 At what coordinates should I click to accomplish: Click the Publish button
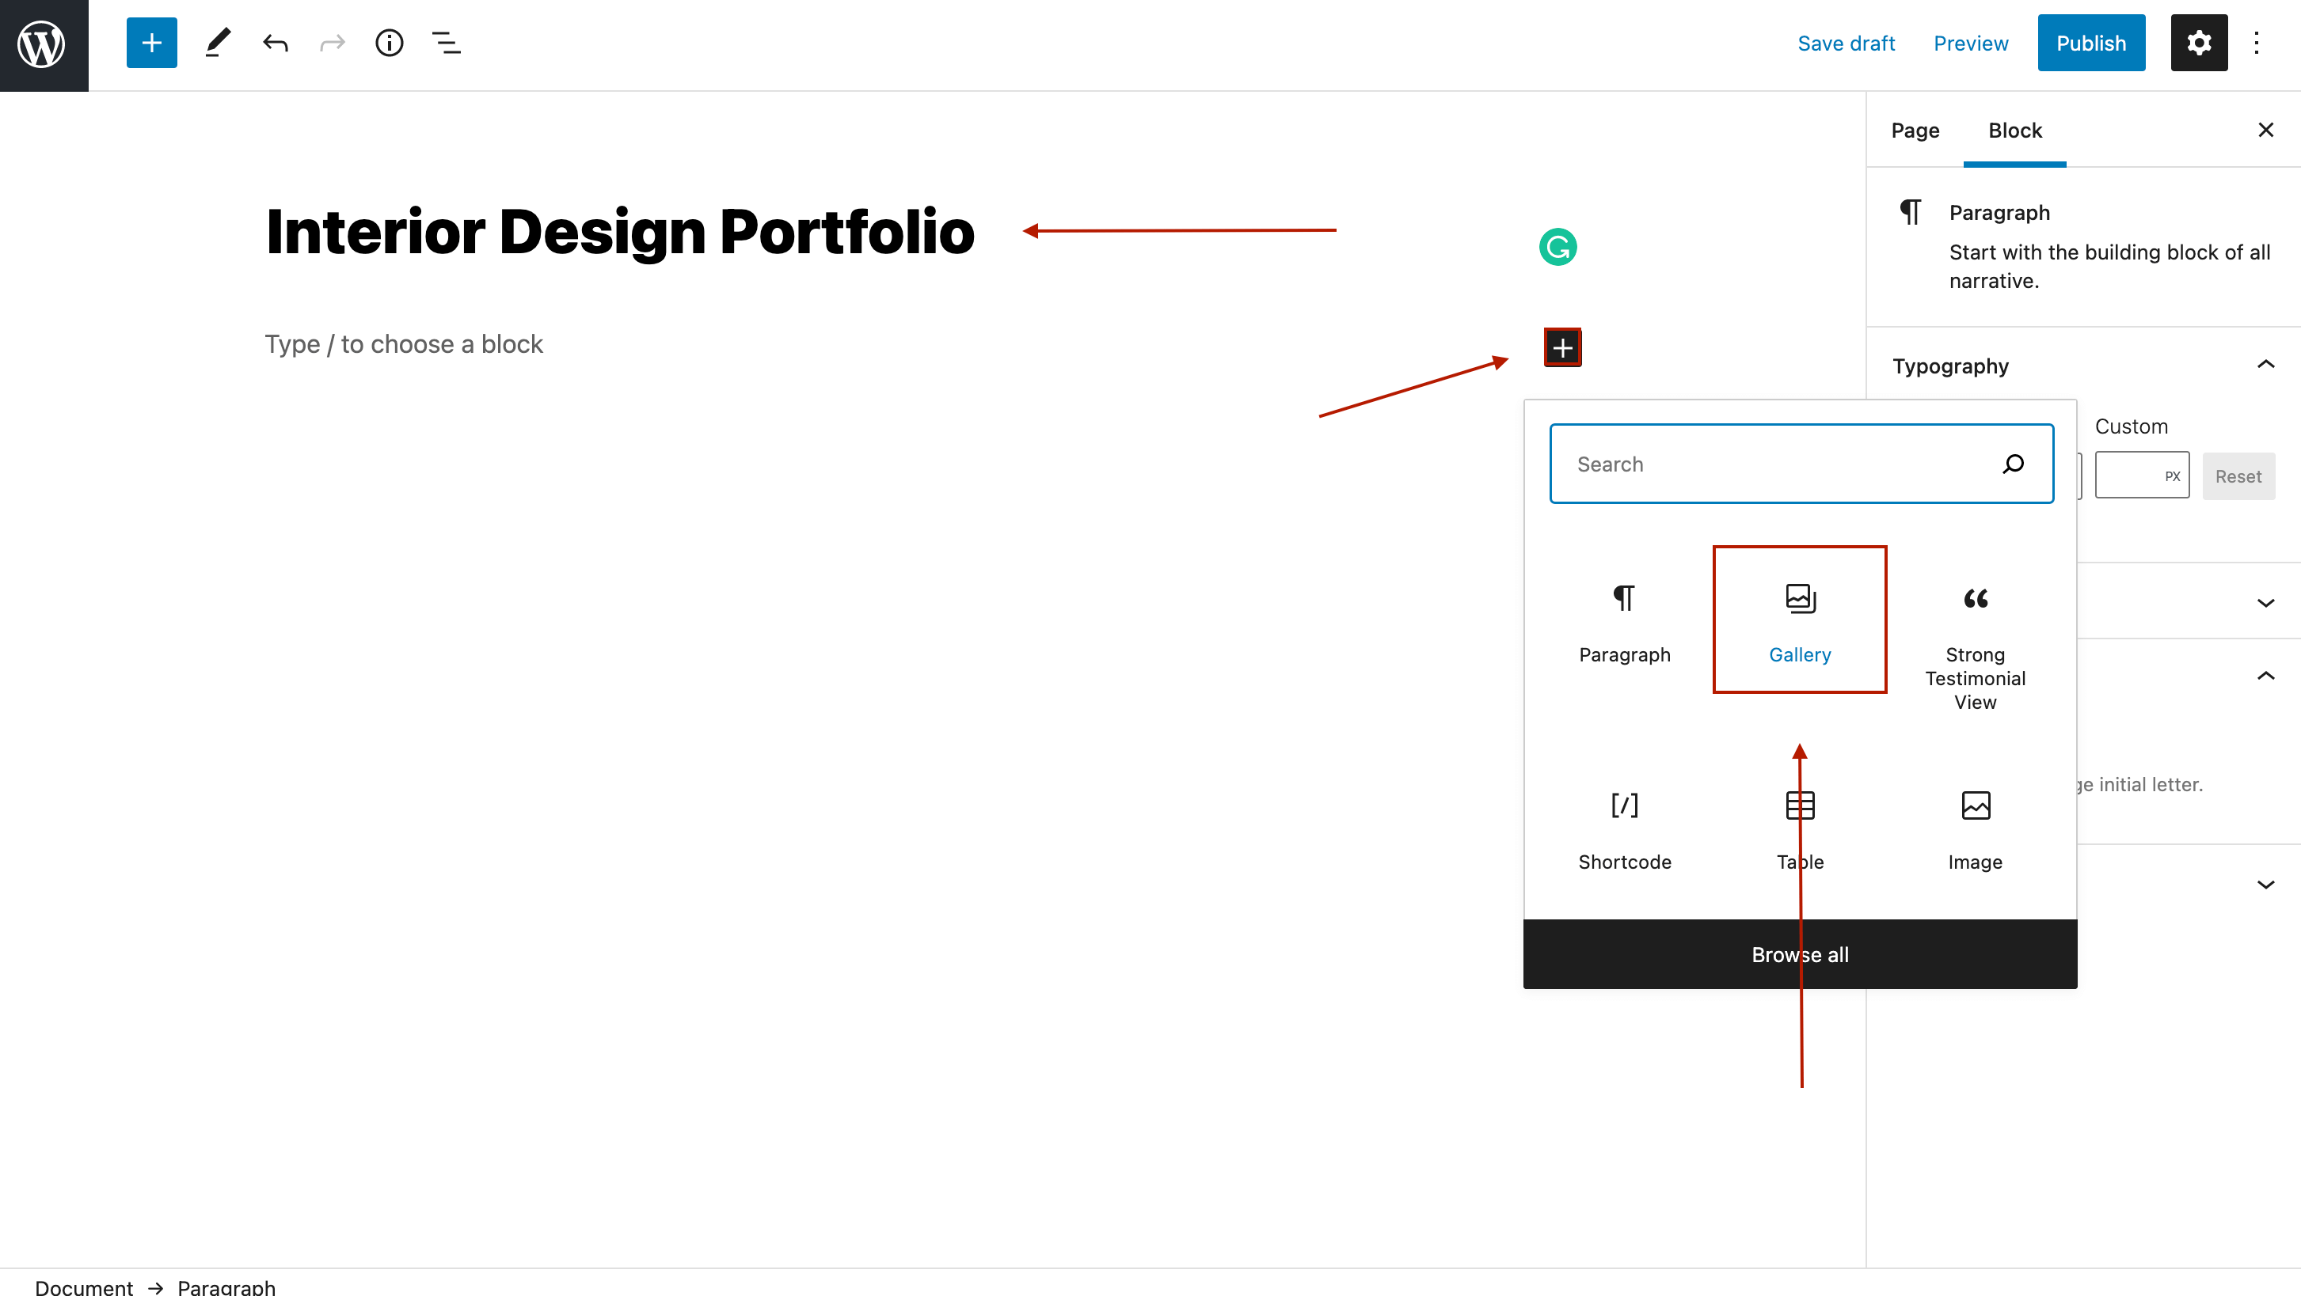point(2091,43)
